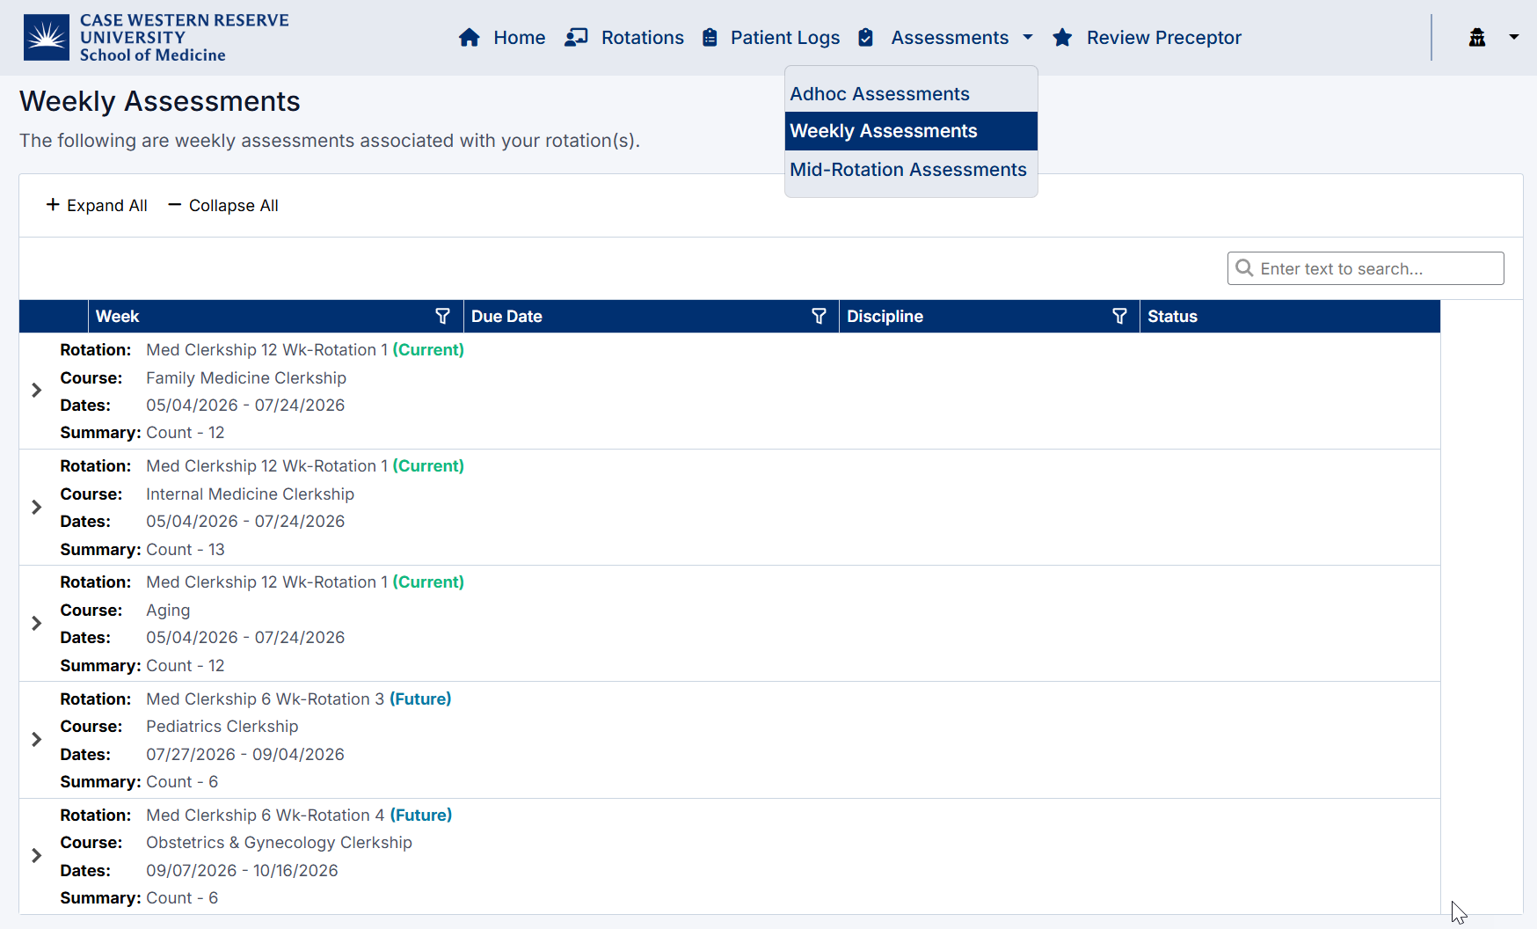Screen dimensions: 1537x929
Task: Expand the Aging course row
Action: 37,624
